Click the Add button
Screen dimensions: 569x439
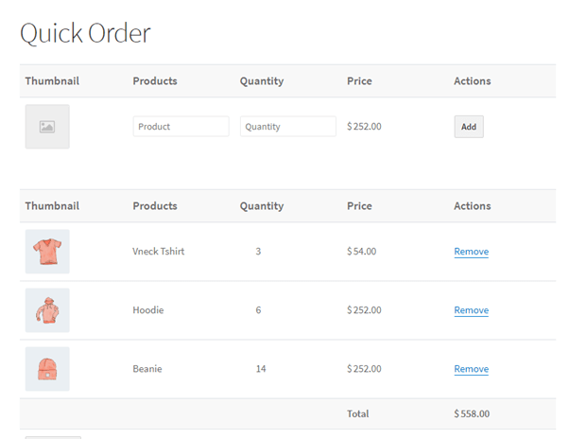point(469,127)
